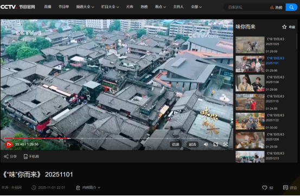This screenshot has width=300, height=196.
Task: Expand the 'All' dropdown in nav
Action: point(196,7)
